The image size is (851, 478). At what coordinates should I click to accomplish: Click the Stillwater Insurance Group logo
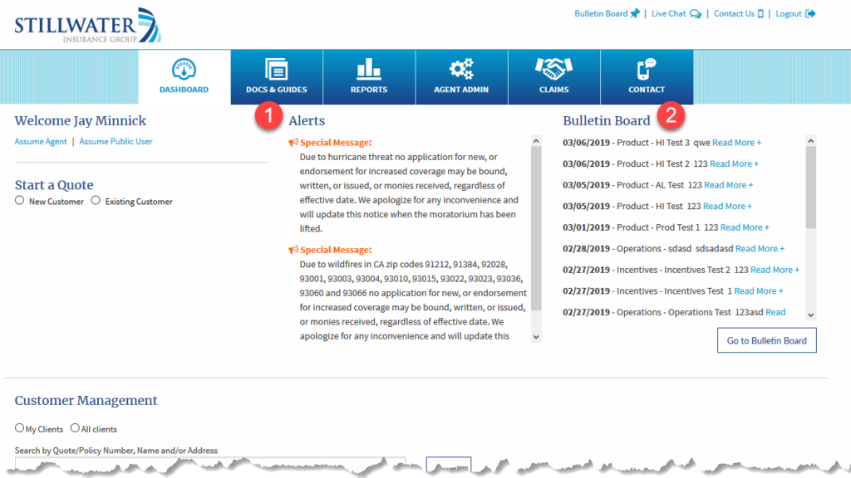(87, 26)
